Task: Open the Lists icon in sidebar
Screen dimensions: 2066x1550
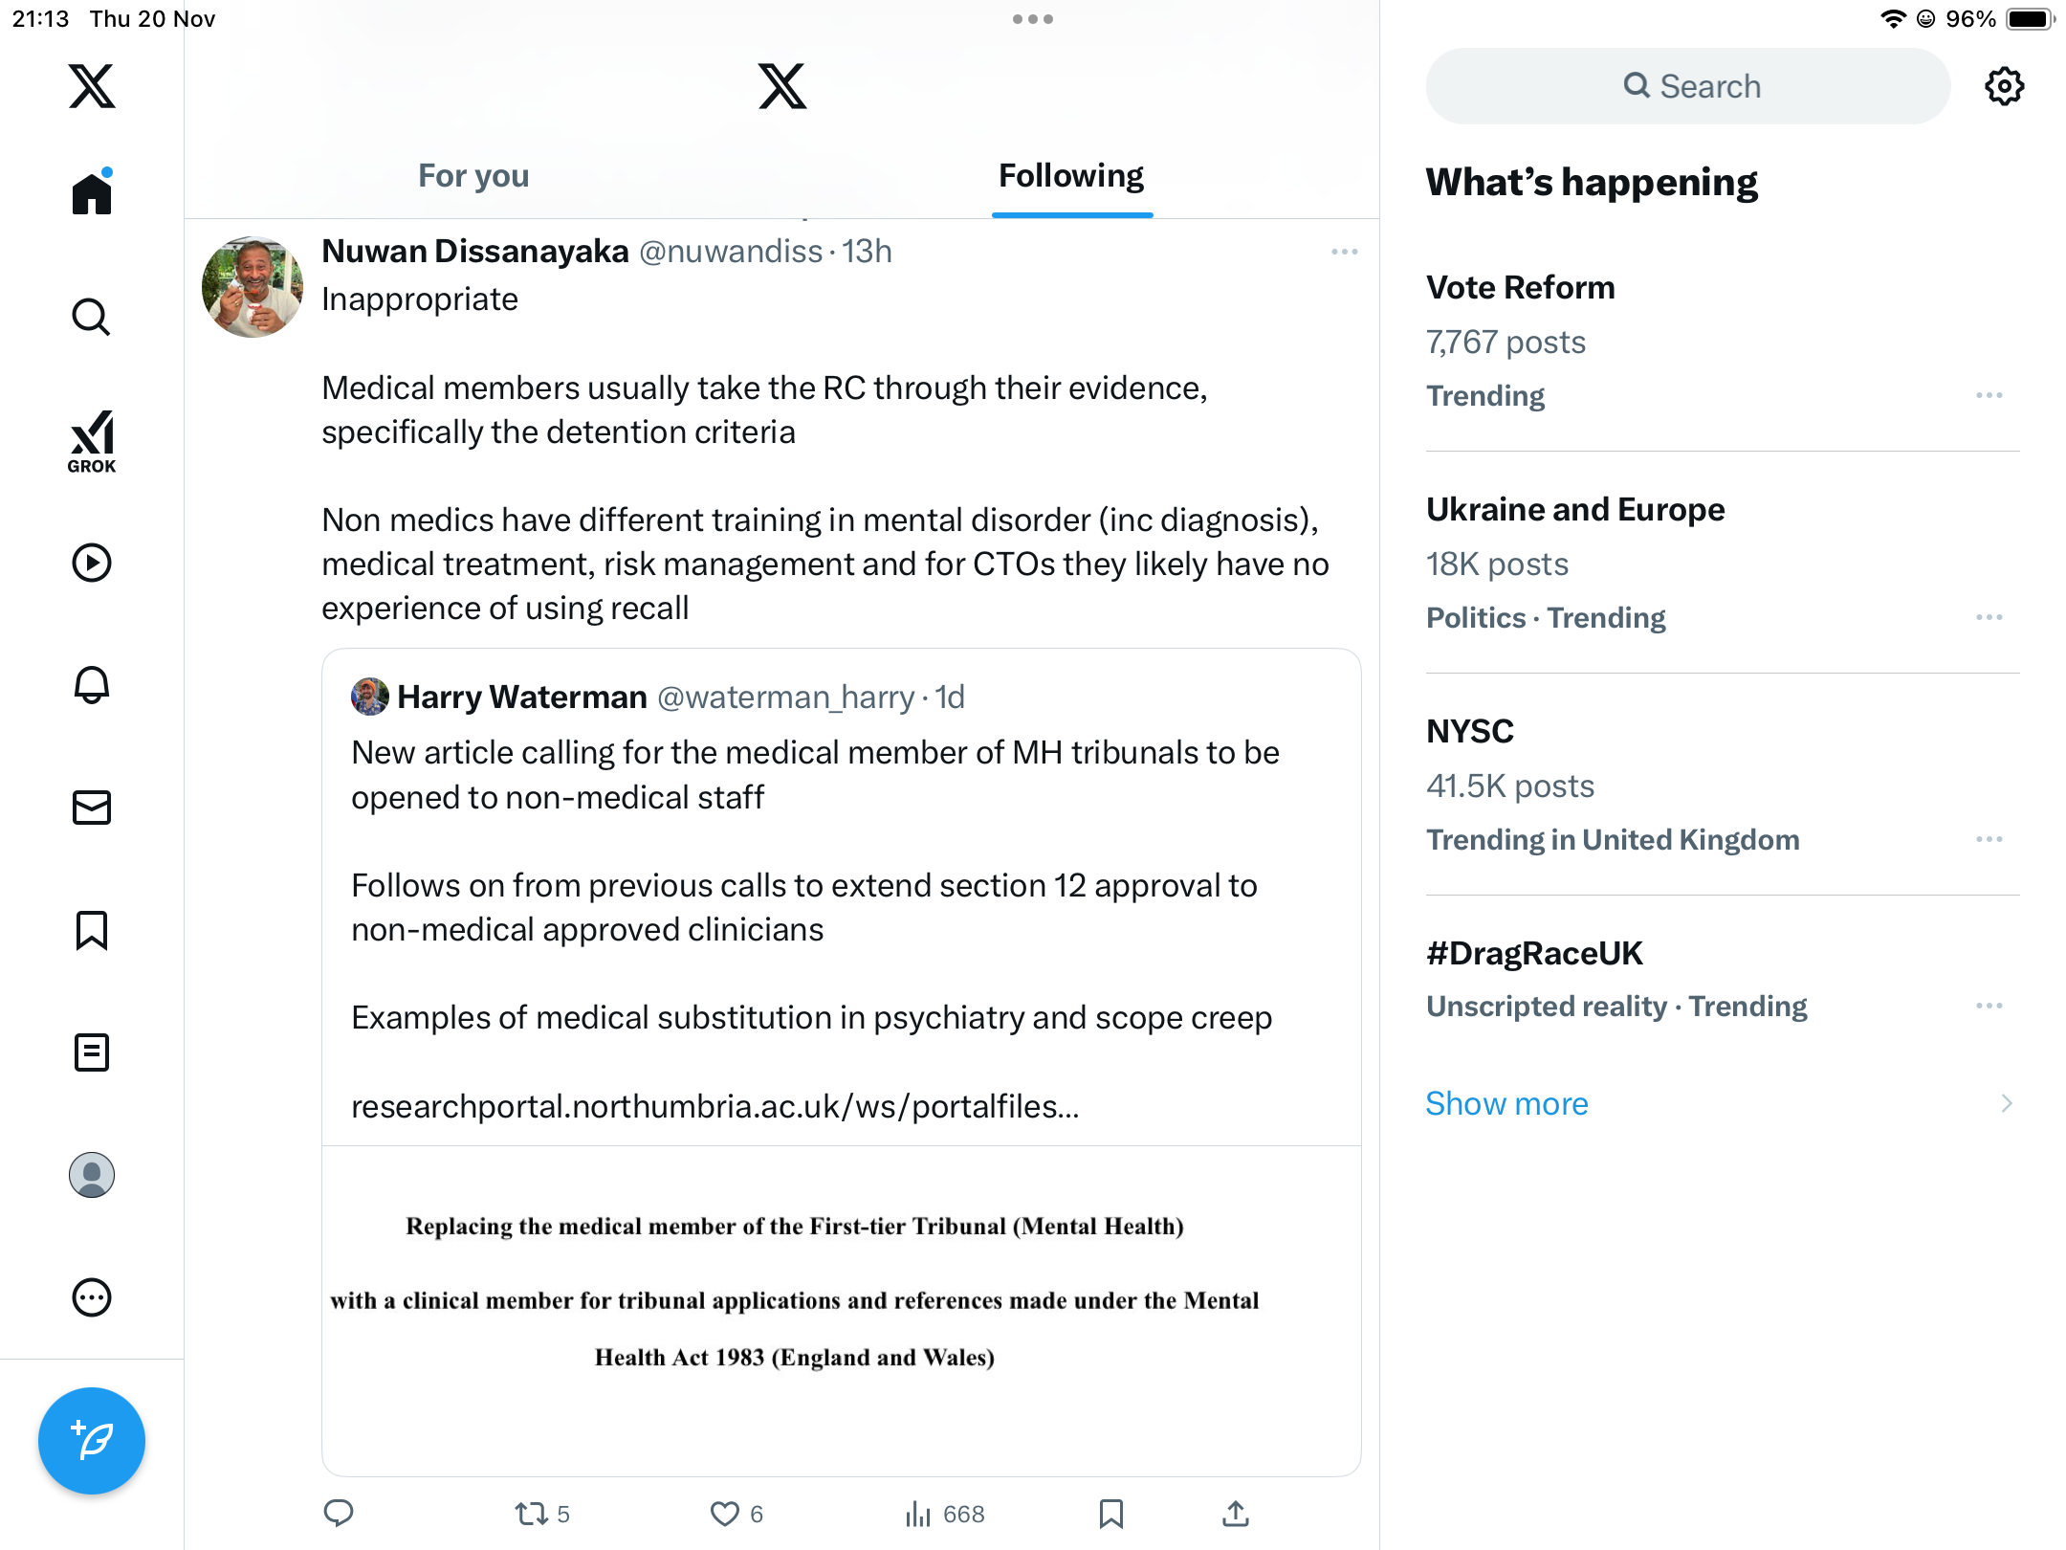Action: coord(92,1052)
